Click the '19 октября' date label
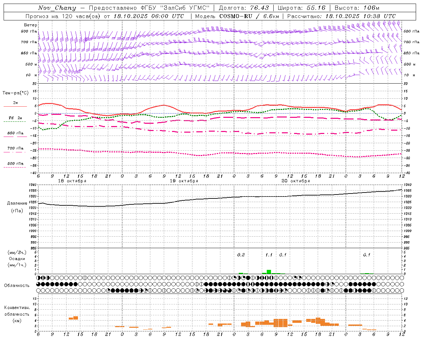This screenshot has height=337, width=421. [x=184, y=181]
